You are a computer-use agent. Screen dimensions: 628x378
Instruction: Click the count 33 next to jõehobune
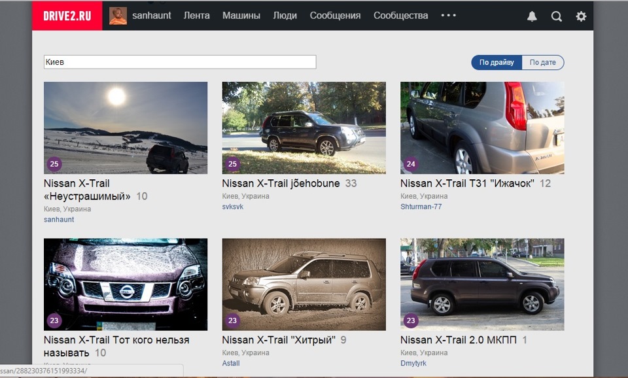pos(351,183)
